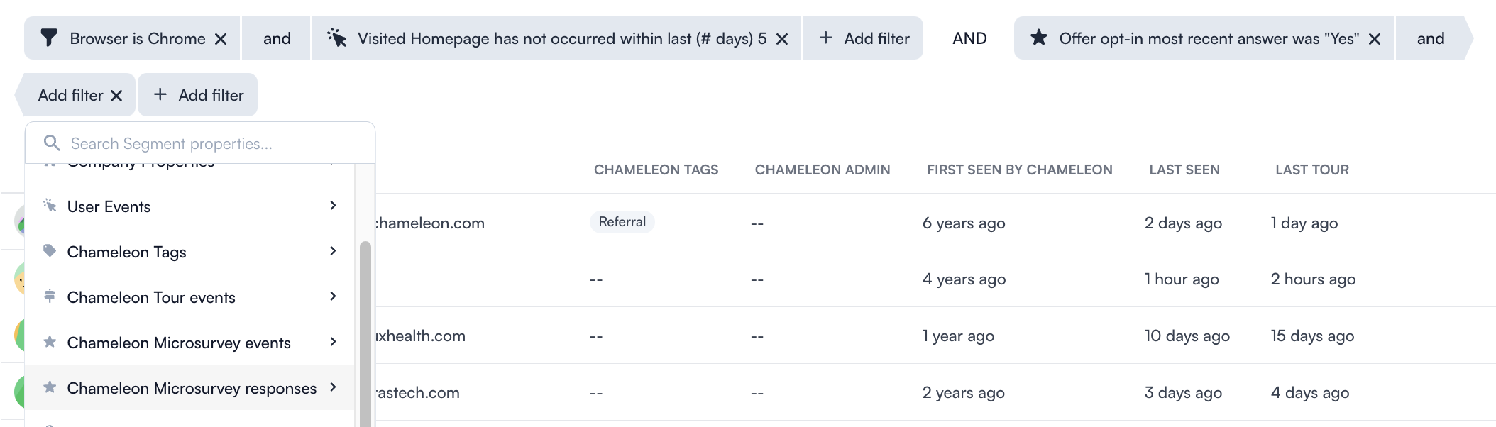Click the search magnifier icon

pos(52,143)
